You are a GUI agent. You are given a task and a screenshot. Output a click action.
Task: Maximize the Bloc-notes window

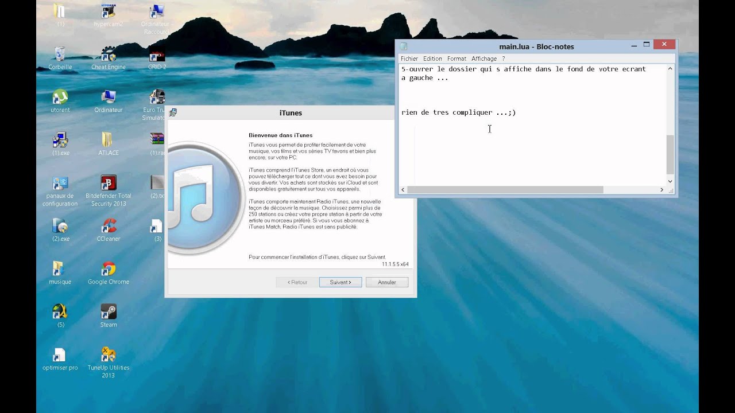pyautogui.click(x=647, y=45)
